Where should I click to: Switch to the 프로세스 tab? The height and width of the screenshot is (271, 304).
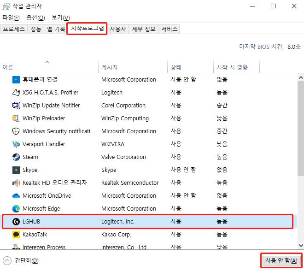point(14,29)
